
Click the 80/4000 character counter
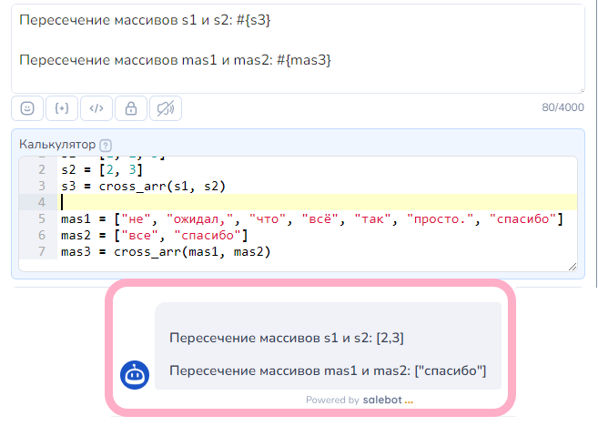(563, 107)
